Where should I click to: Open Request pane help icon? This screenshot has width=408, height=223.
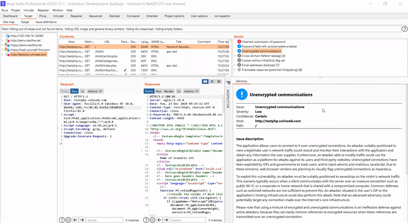(x=62, y=220)
